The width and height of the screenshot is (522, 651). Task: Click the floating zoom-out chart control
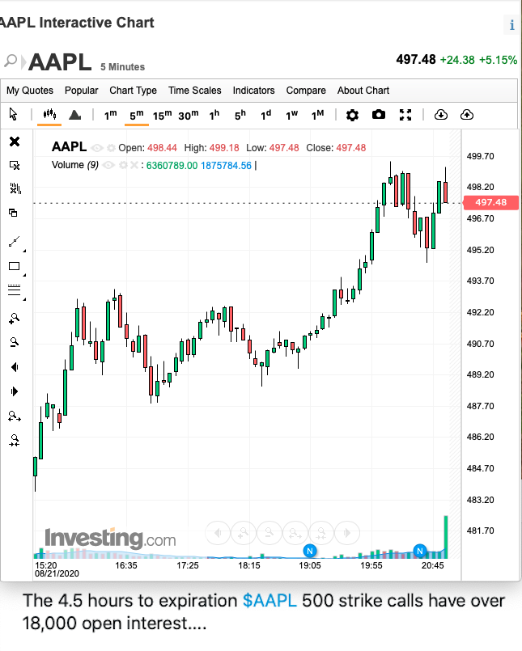click(x=269, y=533)
